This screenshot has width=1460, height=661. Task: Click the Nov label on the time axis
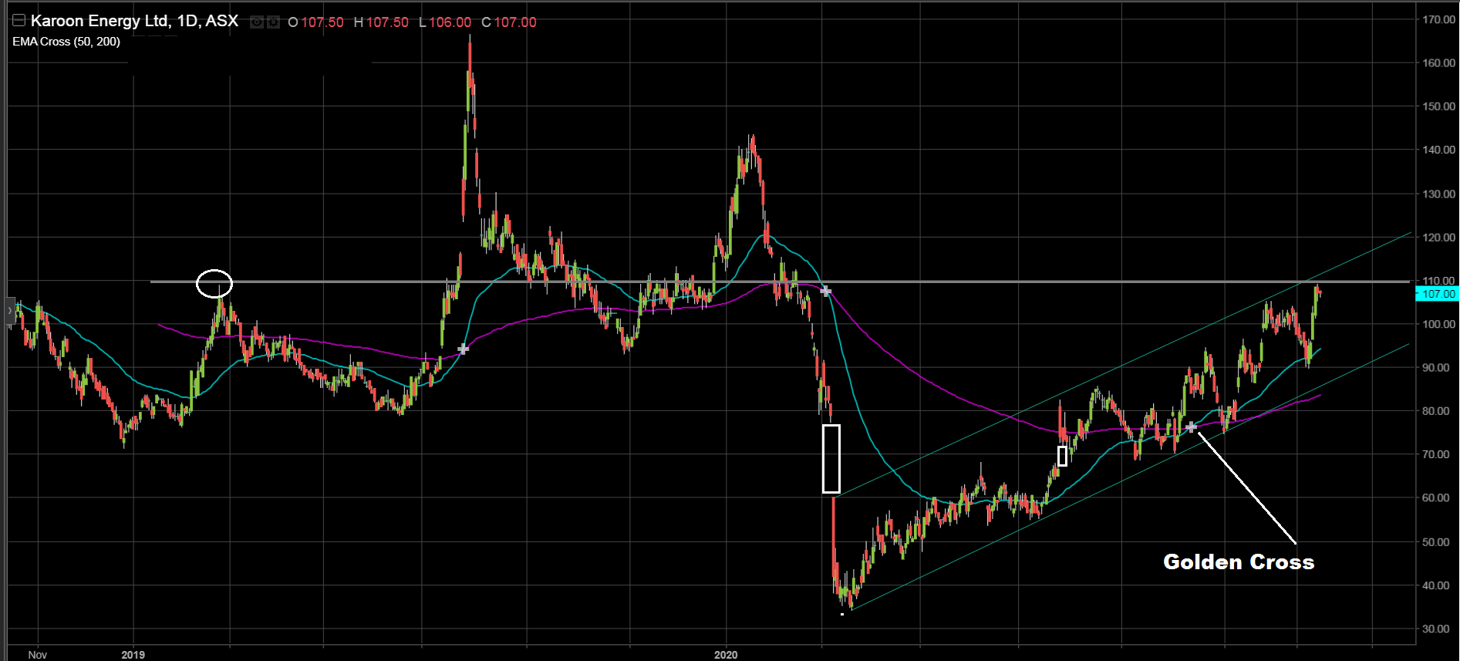click(37, 654)
